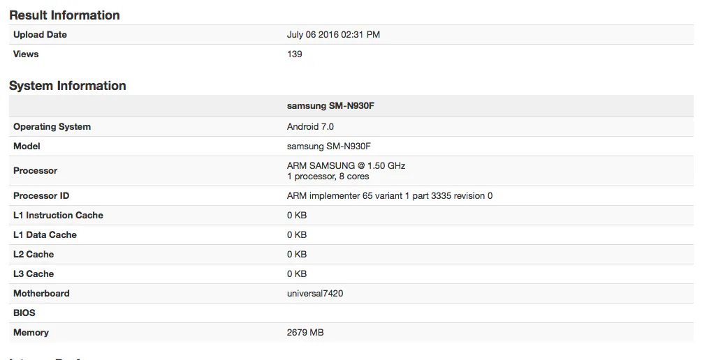Select the L2 Cache label
The image size is (709, 360).
pos(34,254)
